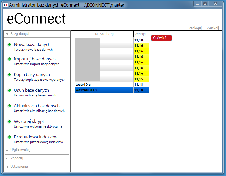Viewport: 226px width, 176px height.
Task: Open the Użytkownicy panel
Action: pos(20,150)
